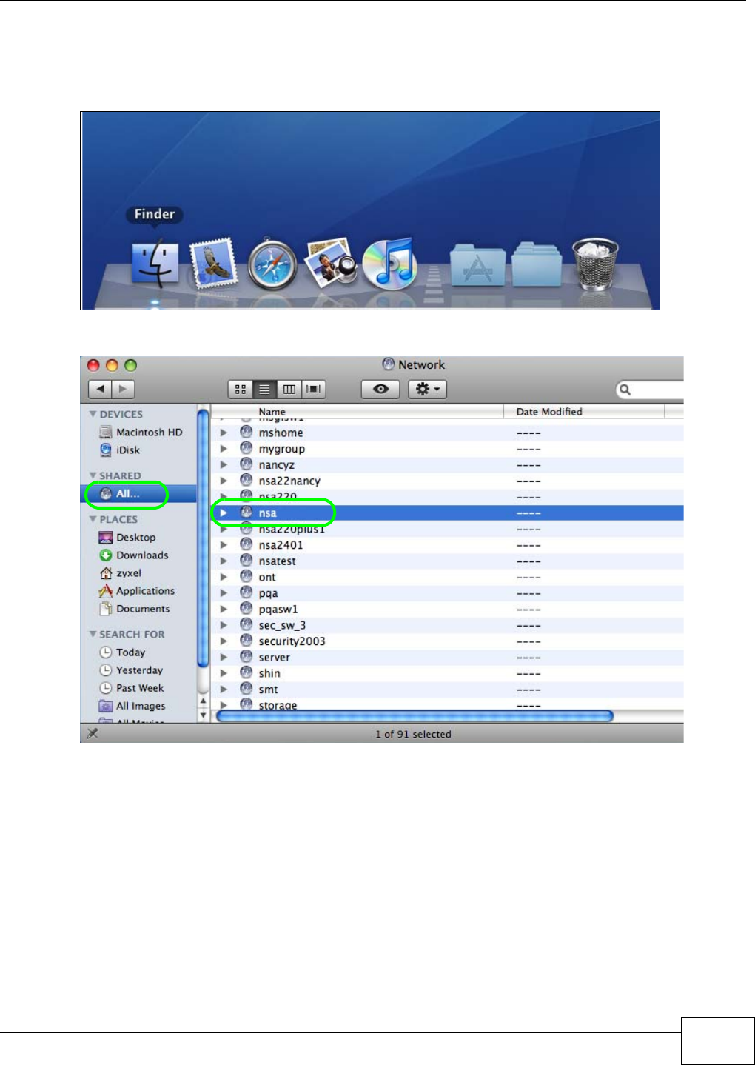Screen dimensions: 755x1065
Task: Launch iTunes from the Dock
Action: (390, 264)
